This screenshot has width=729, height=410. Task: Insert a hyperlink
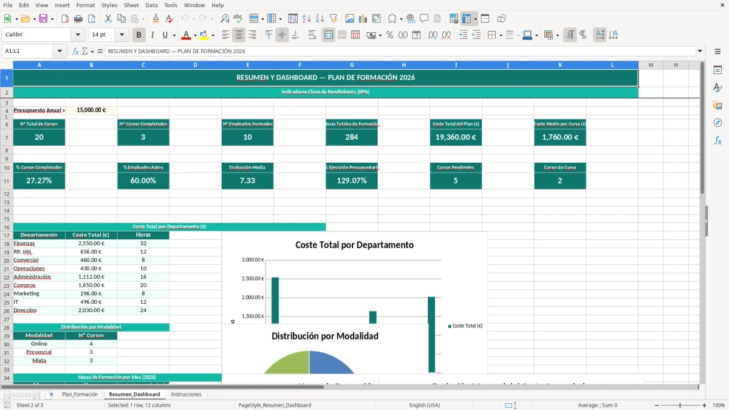tap(411, 19)
